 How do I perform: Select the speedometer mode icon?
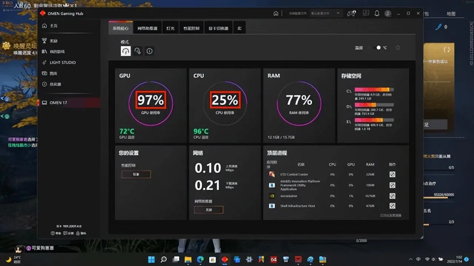tap(126, 51)
